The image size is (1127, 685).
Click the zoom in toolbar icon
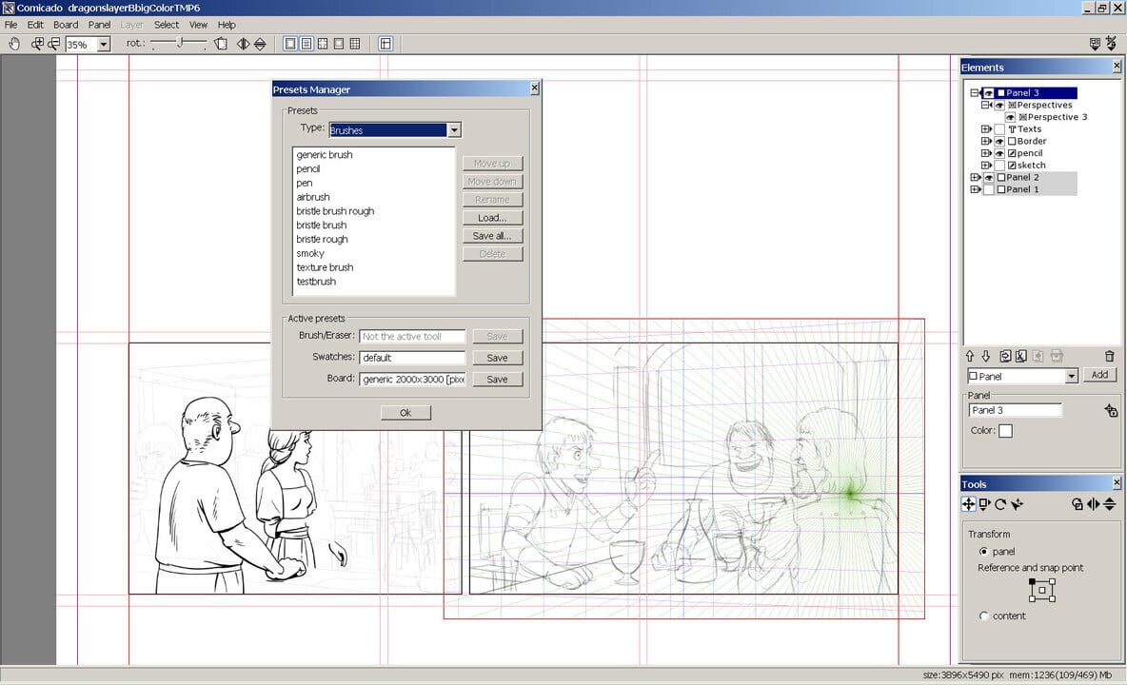click(x=36, y=43)
